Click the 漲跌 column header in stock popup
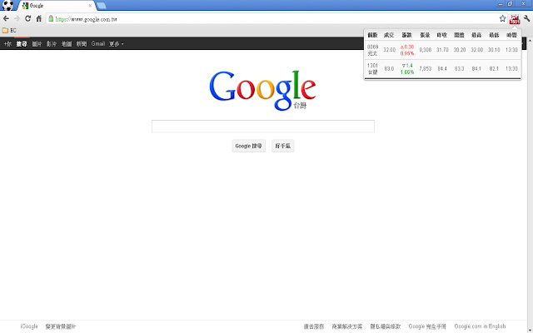The image size is (533, 333). point(407,35)
